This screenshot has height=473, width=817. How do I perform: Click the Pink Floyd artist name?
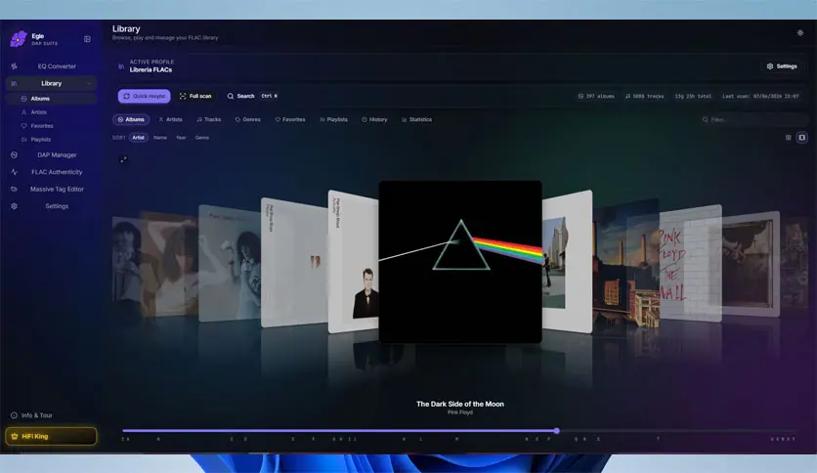tap(460, 412)
